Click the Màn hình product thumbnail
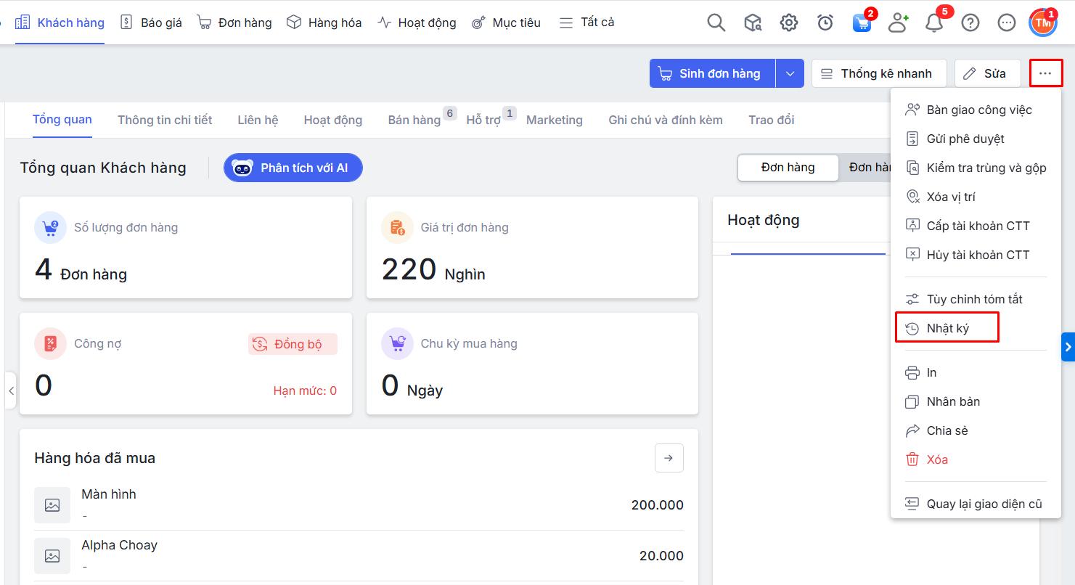The width and height of the screenshot is (1075, 585). point(52,505)
